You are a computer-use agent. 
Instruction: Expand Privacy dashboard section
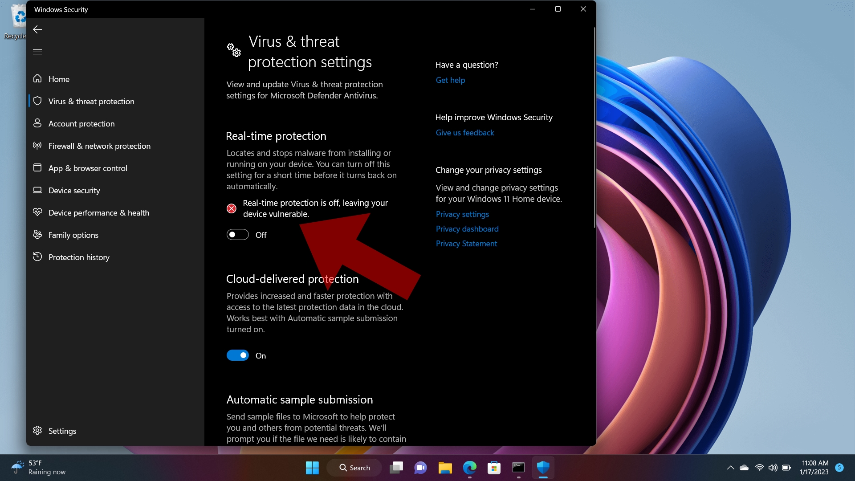click(466, 228)
